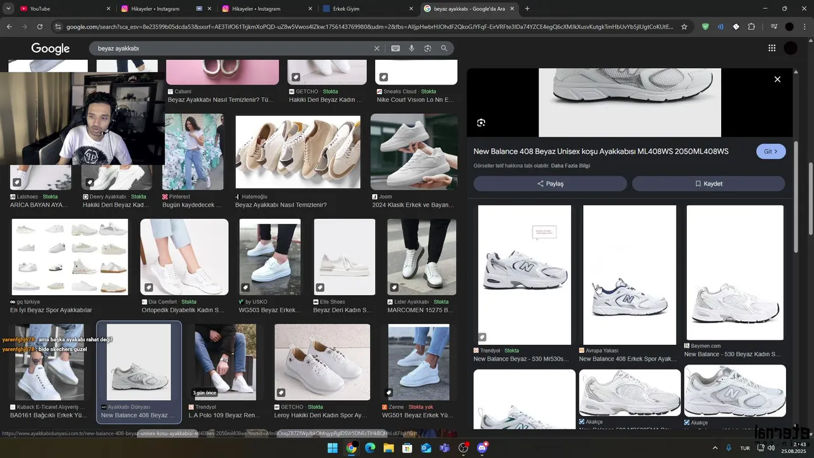Viewport: 814px width, 458px height.
Task: Show hidden system tray icons
Action: 715,448
